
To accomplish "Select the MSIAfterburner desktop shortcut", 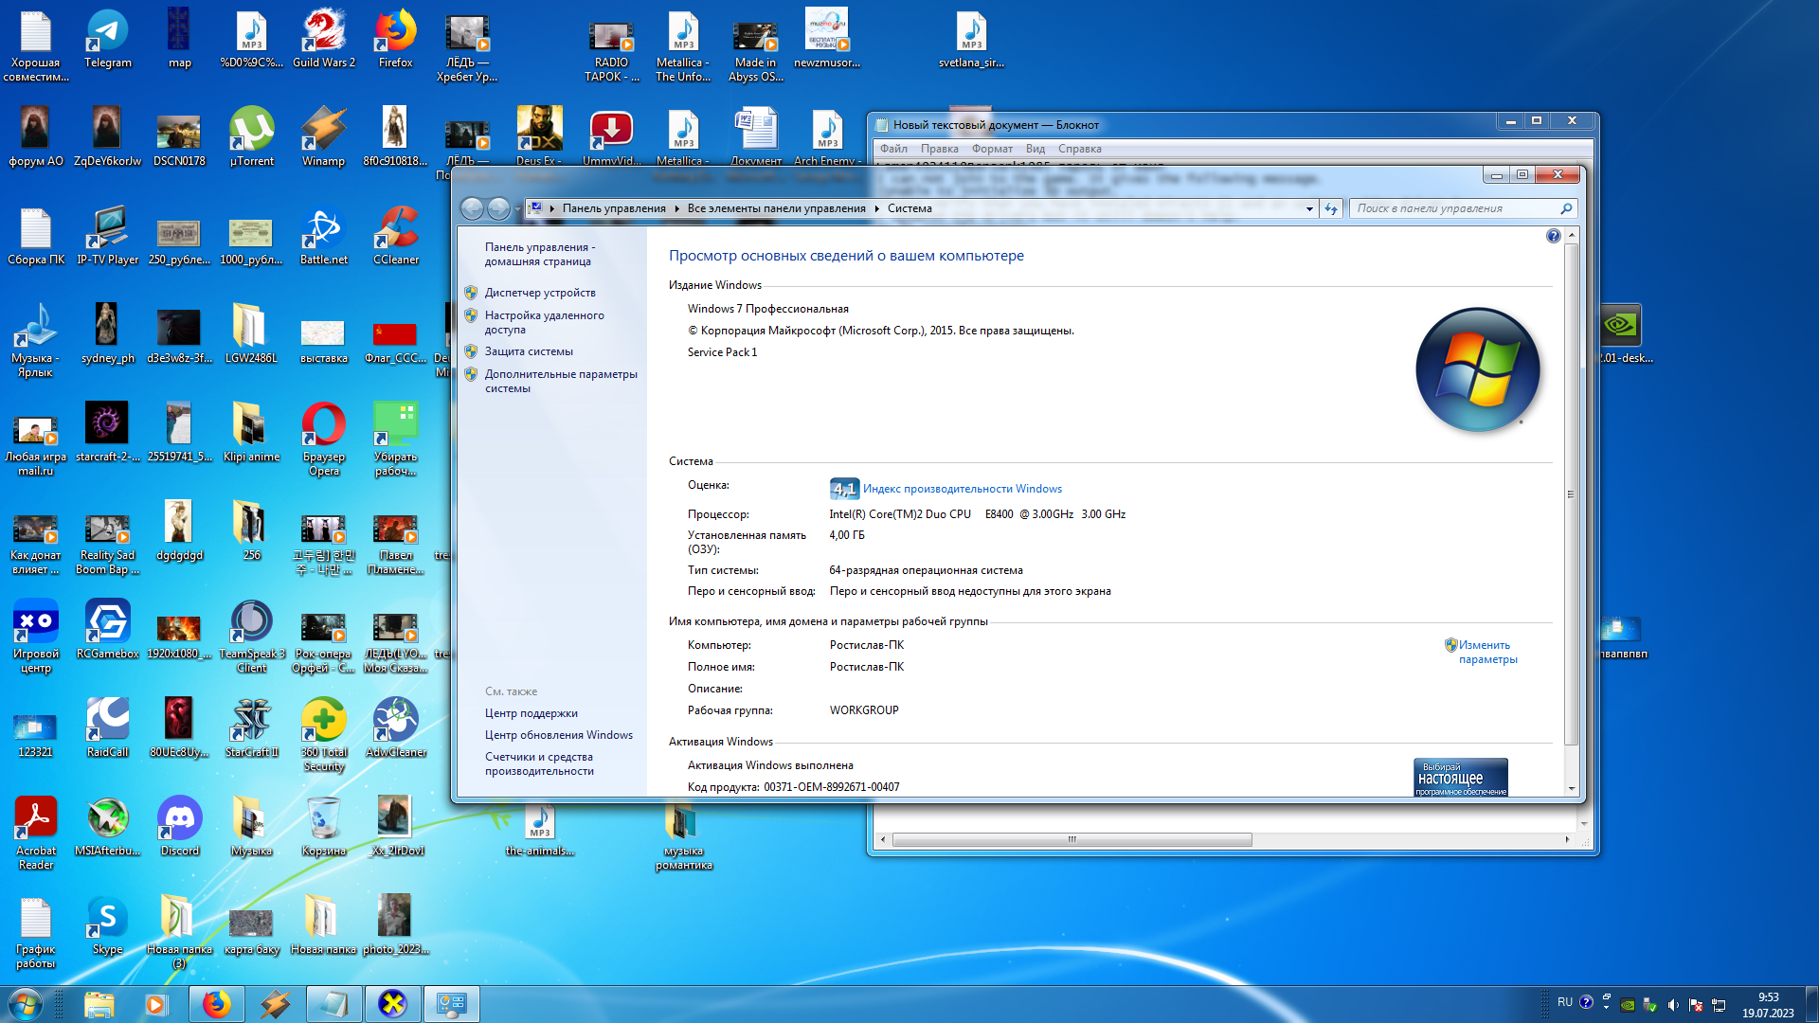I will coord(108,826).
